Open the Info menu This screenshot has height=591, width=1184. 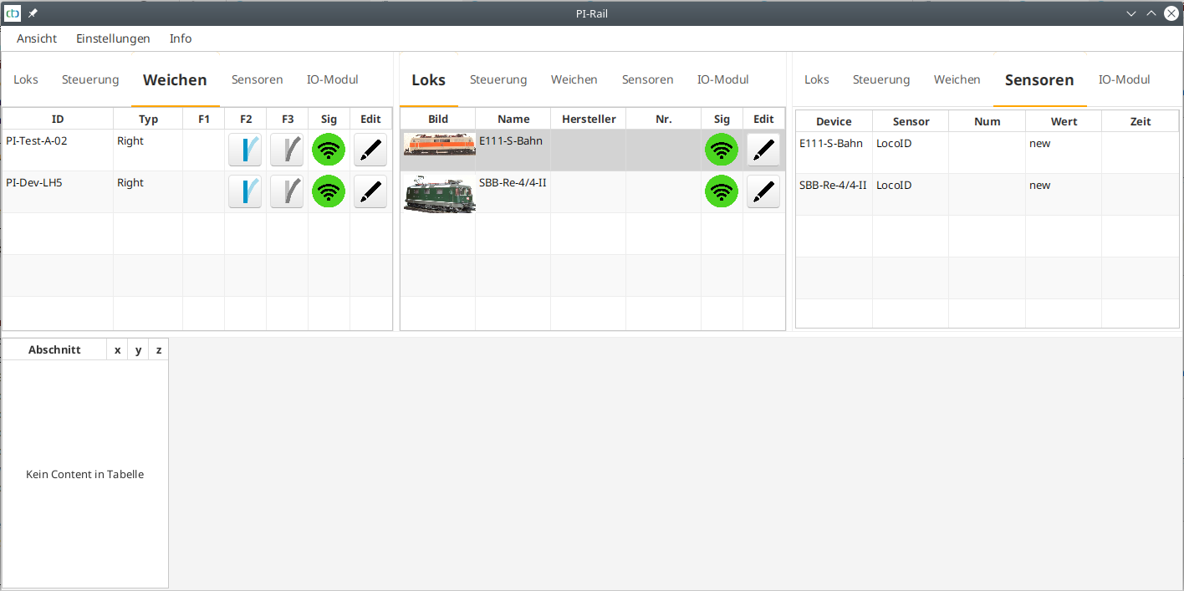(x=181, y=38)
